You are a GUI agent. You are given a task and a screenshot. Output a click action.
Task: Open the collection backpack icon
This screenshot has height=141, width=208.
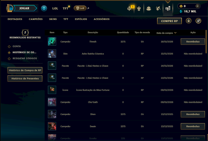(x=149, y=9)
